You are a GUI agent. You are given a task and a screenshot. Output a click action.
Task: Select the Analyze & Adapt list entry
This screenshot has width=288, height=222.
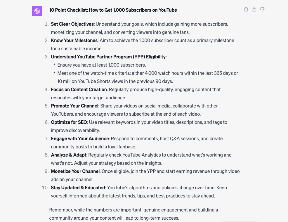coord(68,155)
